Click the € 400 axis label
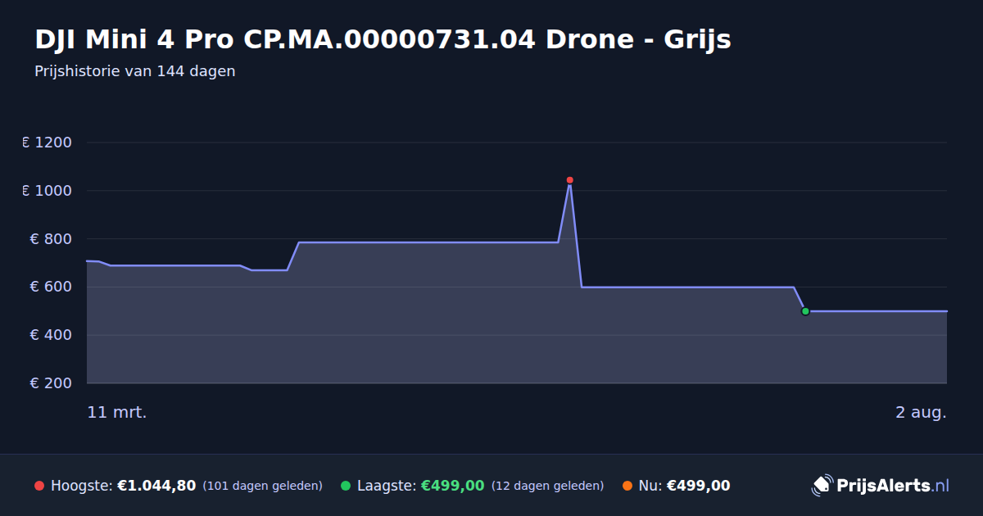The height and width of the screenshot is (516, 983). point(52,335)
